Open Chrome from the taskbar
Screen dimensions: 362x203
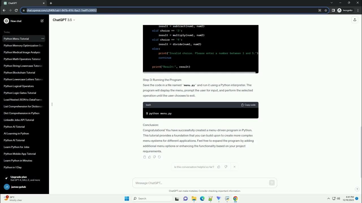[x=235, y=198]
